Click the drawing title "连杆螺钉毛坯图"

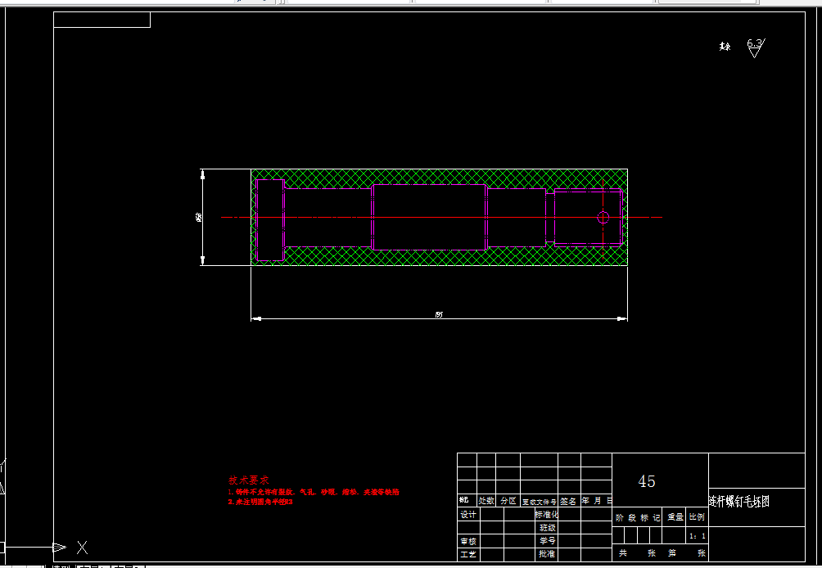point(739,502)
